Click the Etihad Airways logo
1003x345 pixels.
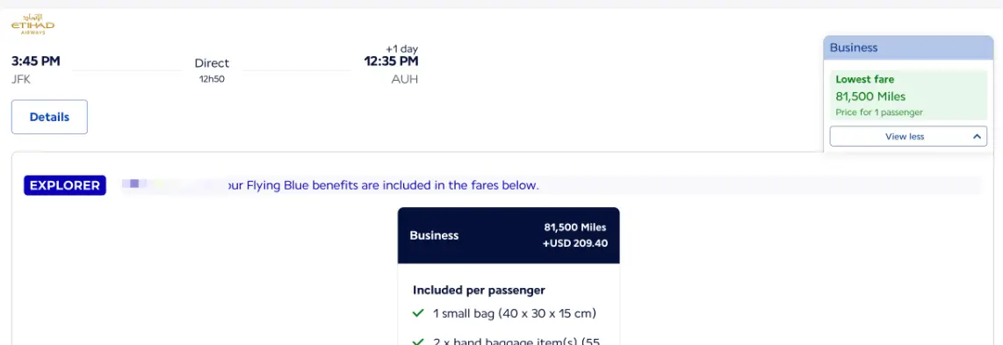coord(32,25)
